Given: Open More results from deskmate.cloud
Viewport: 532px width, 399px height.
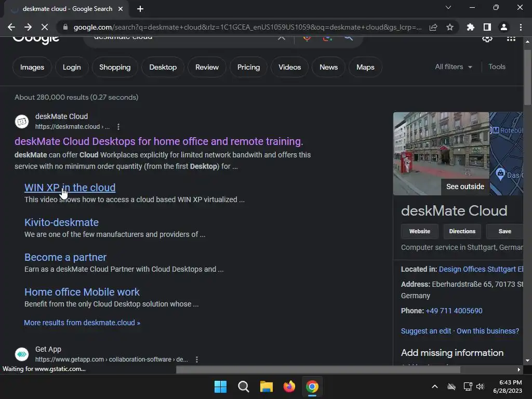Looking at the screenshot, I should tap(82, 323).
